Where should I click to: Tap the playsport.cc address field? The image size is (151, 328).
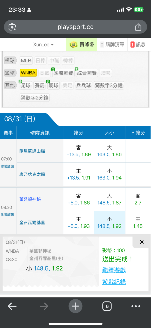coord(75,27)
